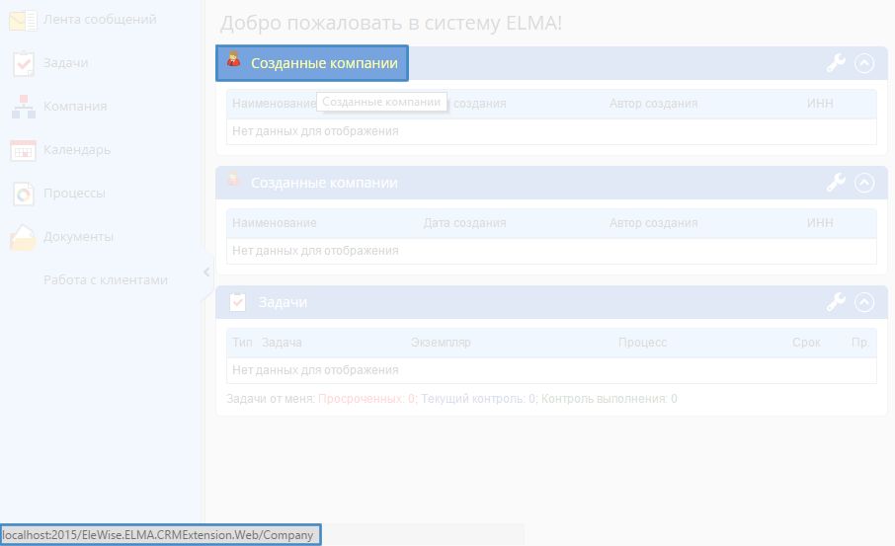Open the Задачи portlet header title
Viewport: 895px width, 546px height.
(x=283, y=302)
